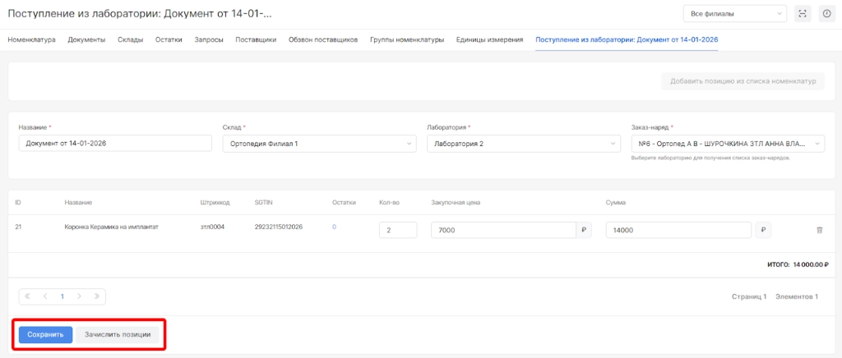Open the clock history icon at top right
This screenshot has height=358, width=842.
[826, 13]
